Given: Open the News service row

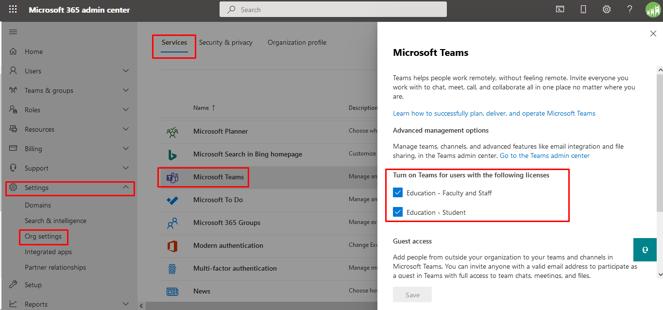Looking at the screenshot, I should [269, 291].
